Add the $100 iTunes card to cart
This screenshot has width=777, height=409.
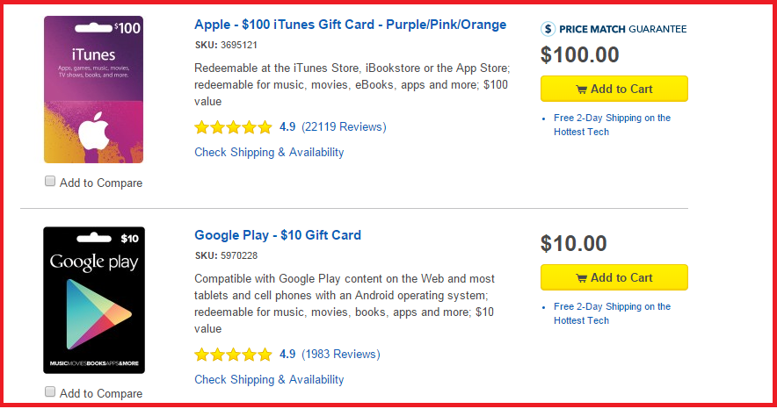(x=614, y=89)
